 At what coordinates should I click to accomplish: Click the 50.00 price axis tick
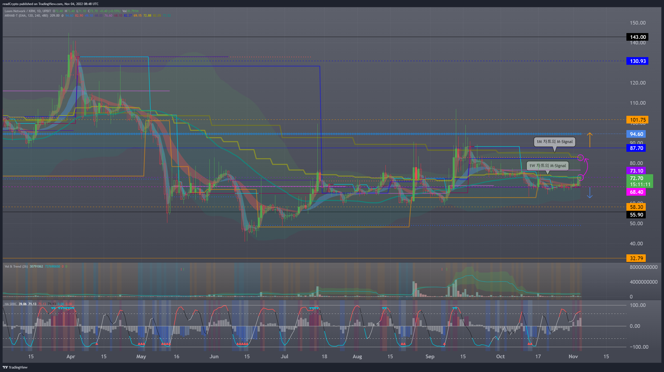point(636,223)
